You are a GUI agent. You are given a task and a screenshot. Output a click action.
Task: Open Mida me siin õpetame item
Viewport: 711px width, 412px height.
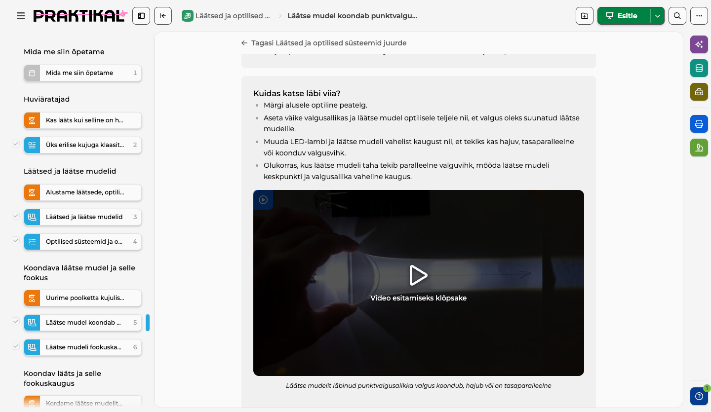(83, 73)
